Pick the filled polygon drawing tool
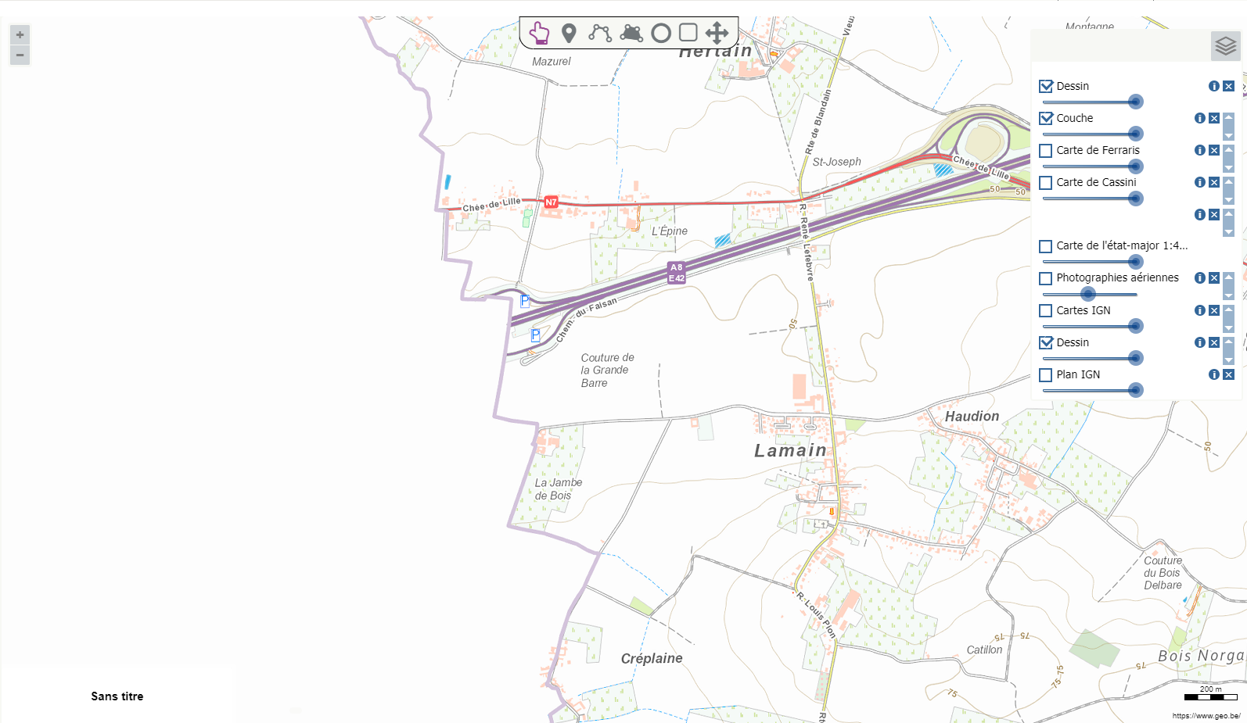This screenshot has height=723, width=1247. [631, 33]
